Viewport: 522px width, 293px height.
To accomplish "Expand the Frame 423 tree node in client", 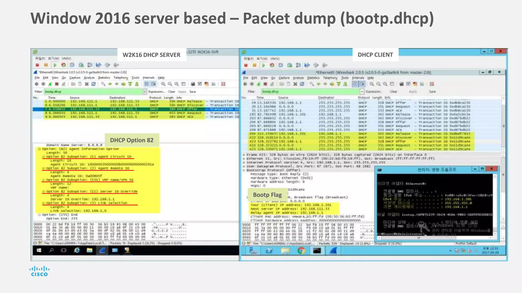I will pyautogui.click(x=244, y=155).
